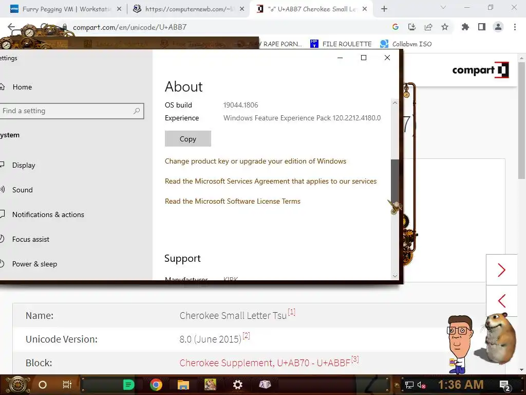
Task: Click the cartoon man with glasses mascot
Action: pyautogui.click(x=460, y=344)
